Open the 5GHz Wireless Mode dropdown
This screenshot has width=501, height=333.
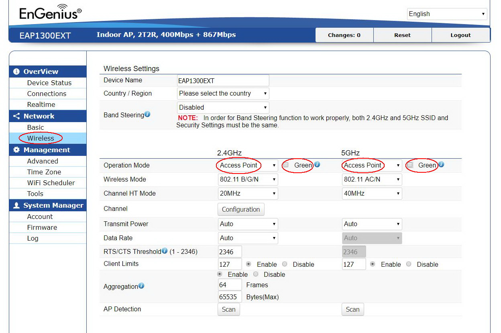coord(372,180)
